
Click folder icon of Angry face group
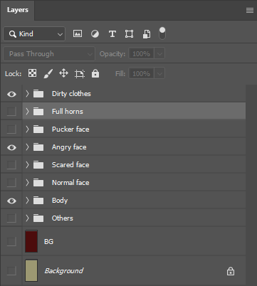coord(38,147)
